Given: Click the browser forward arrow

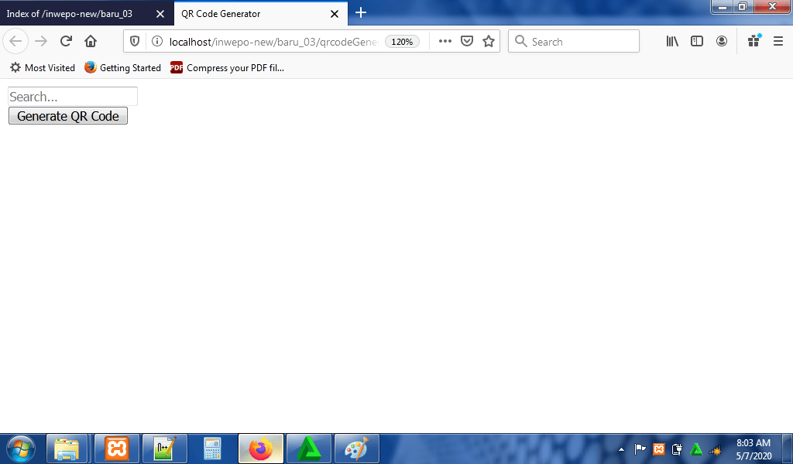Looking at the screenshot, I should click(x=41, y=42).
